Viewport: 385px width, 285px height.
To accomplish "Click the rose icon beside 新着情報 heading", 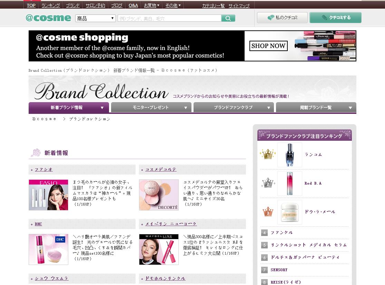I will [x=36, y=153].
